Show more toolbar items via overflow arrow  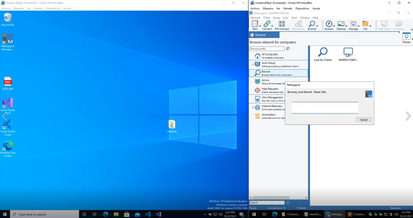(x=412, y=29)
